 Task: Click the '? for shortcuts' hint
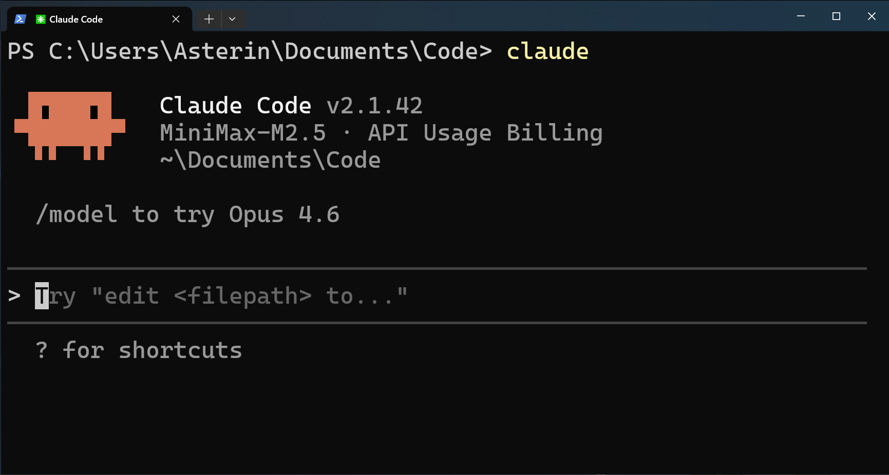coord(139,350)
